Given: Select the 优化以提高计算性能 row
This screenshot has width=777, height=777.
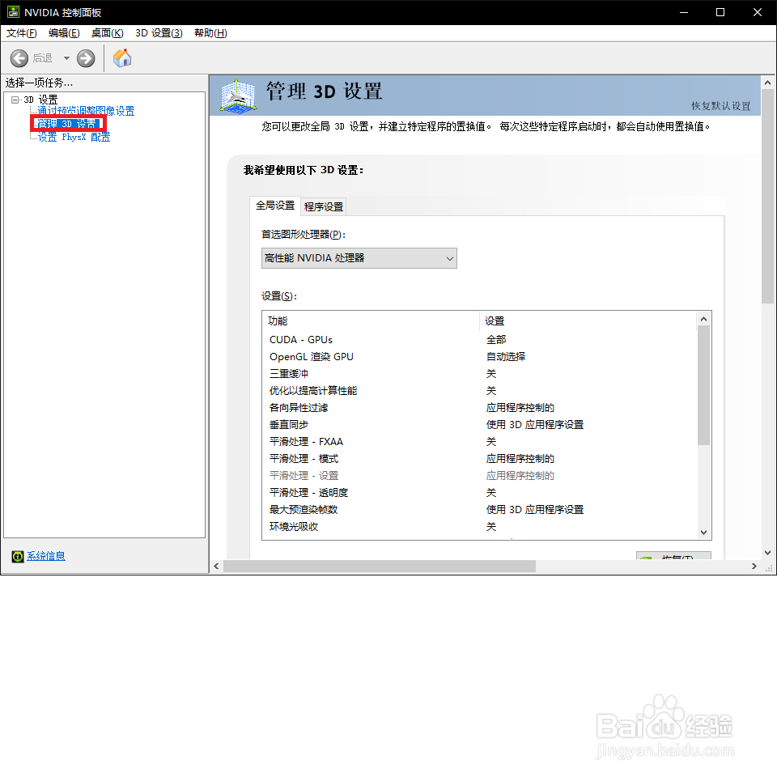Looking at the screenshot, I should click(x=480, y=390).
